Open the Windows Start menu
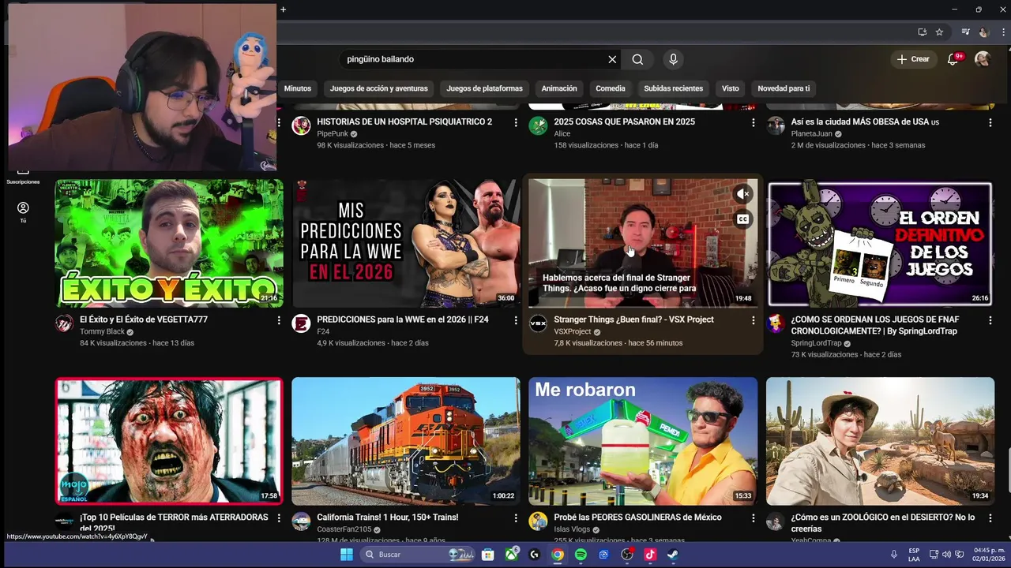Screen dimensions: 1011x568 [x=346, y=555]
